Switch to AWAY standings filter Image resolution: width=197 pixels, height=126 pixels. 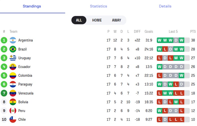click(116, 20)
